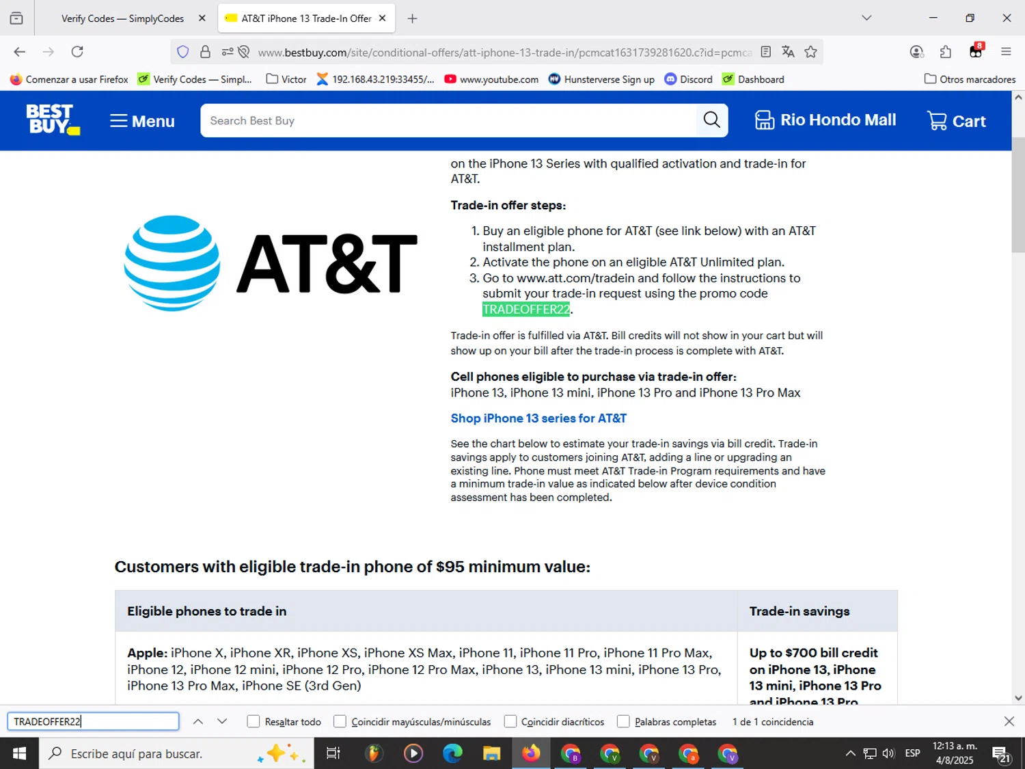Click the Firefox taskbar icon
This screenshot has width=1025, height=769.
pos(531,753)
